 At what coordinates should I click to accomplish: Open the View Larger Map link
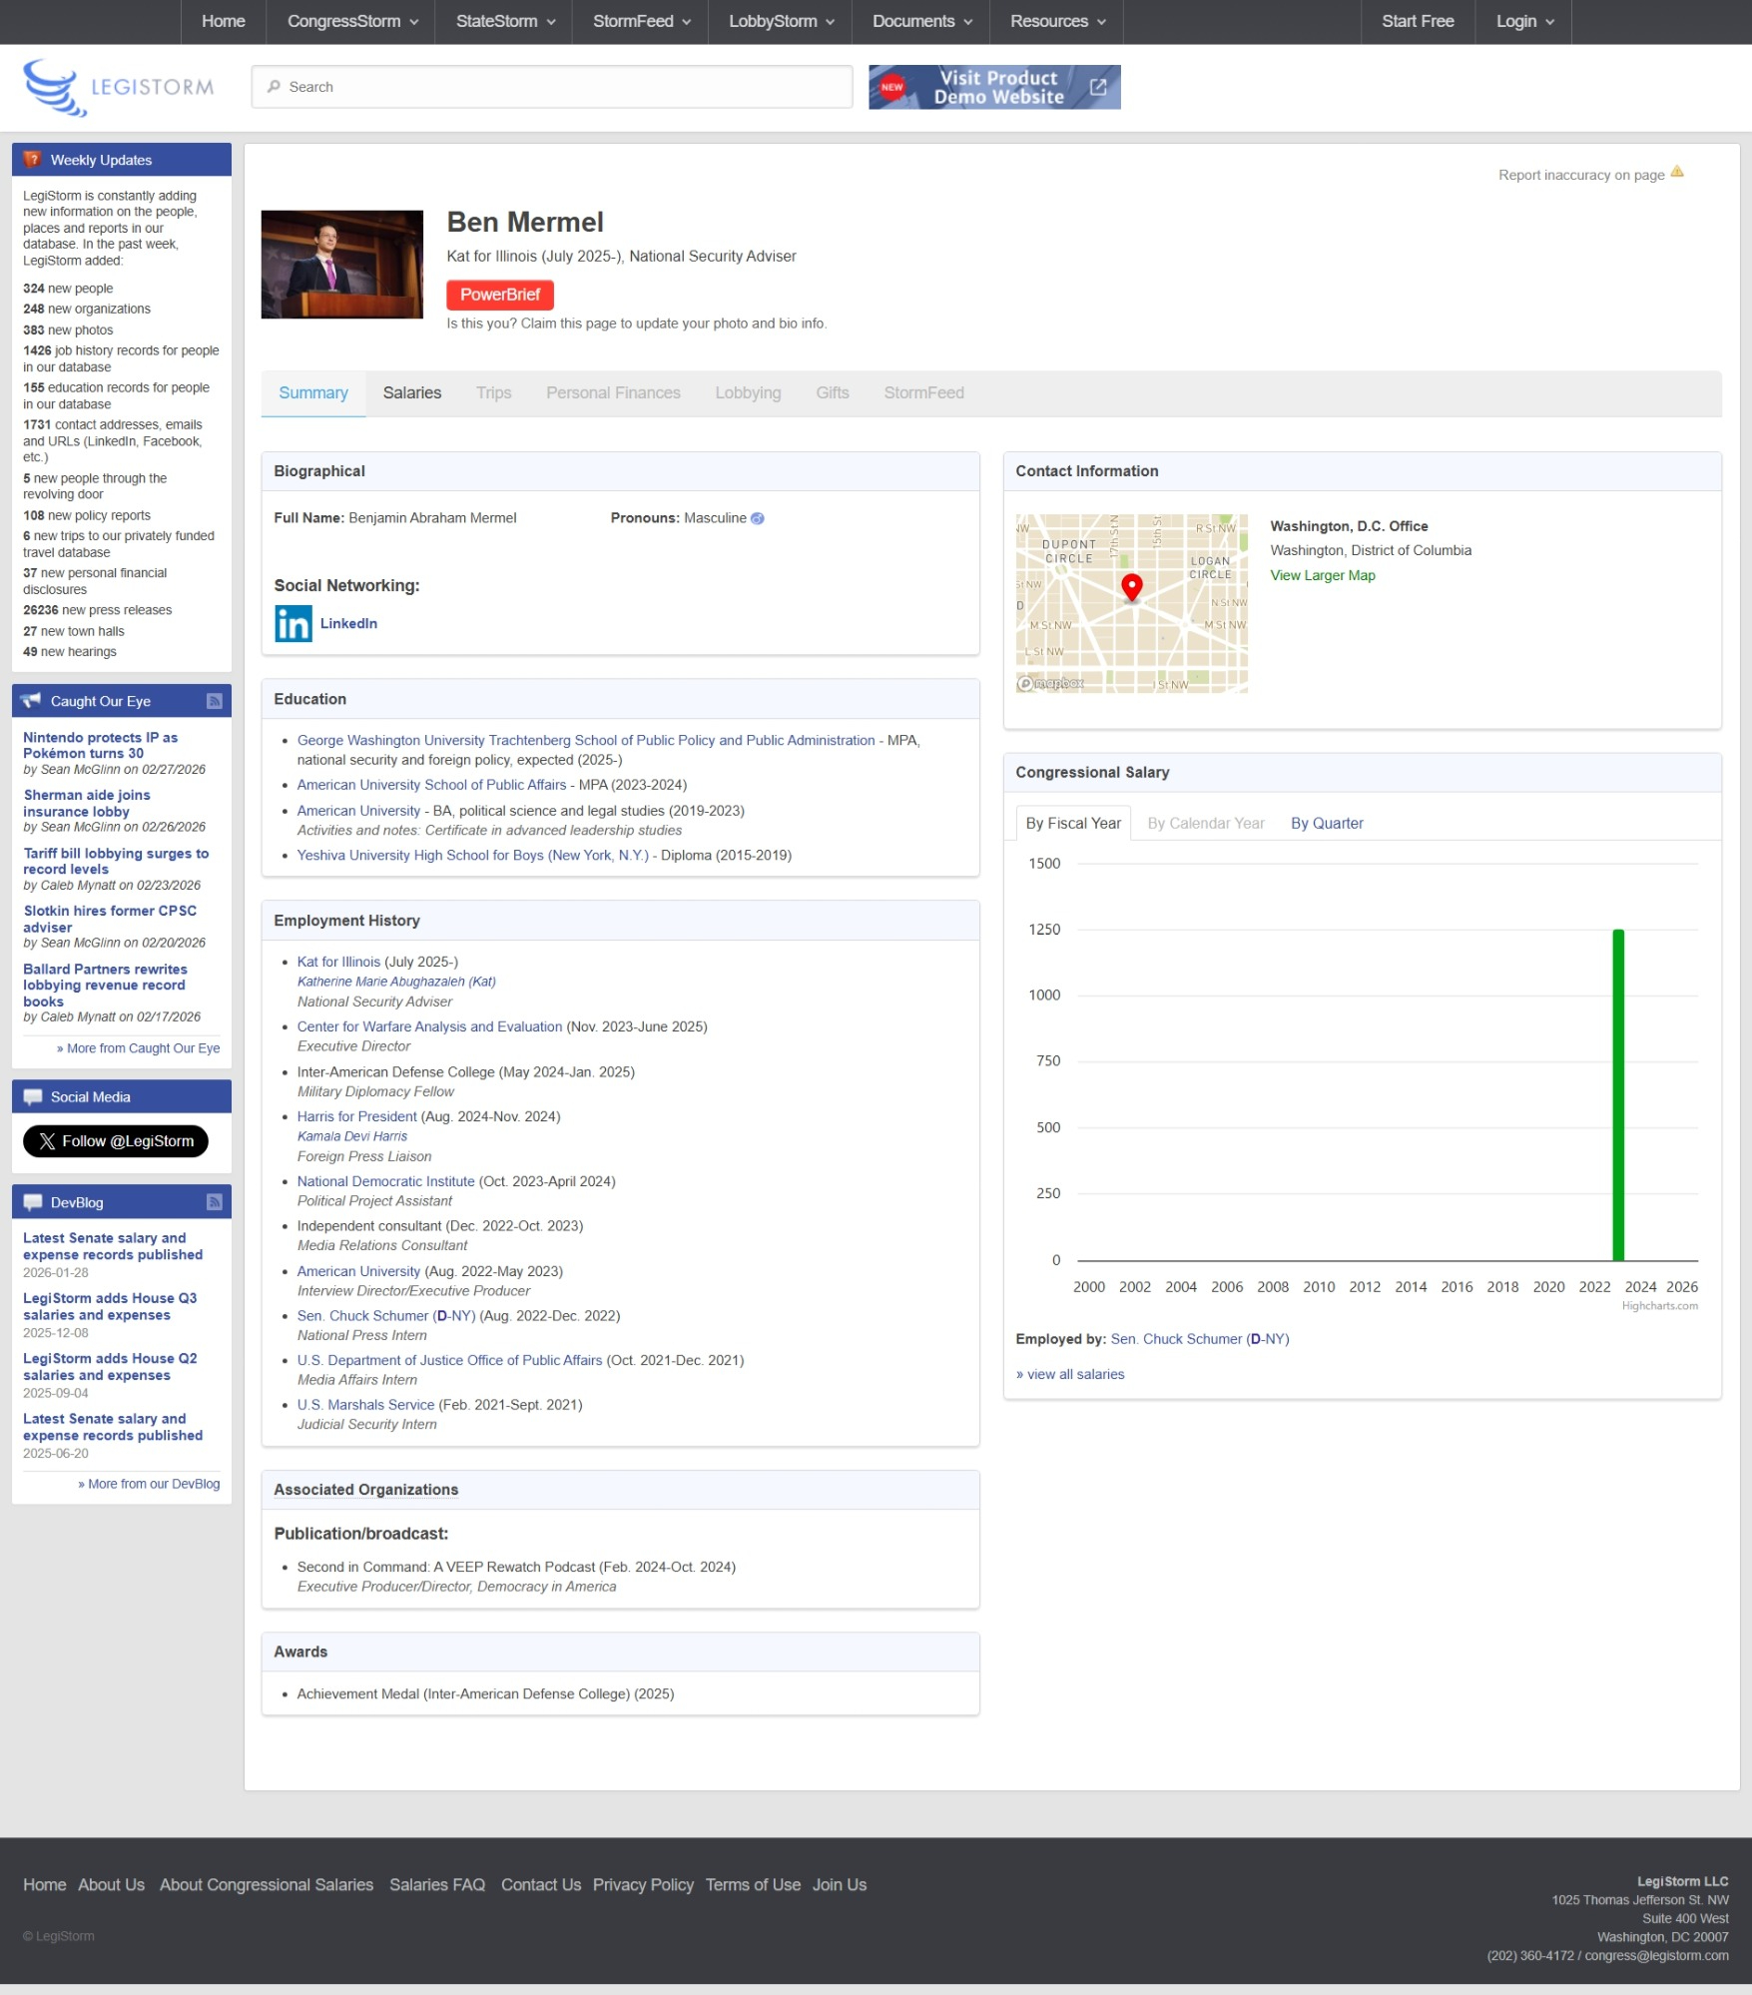[x=1322, y=575]
